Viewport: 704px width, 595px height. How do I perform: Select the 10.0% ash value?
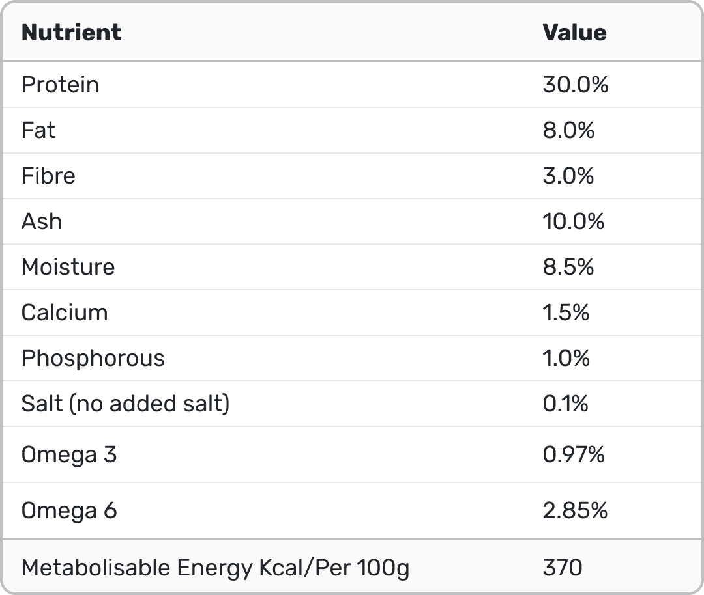[x=573, y=221]
